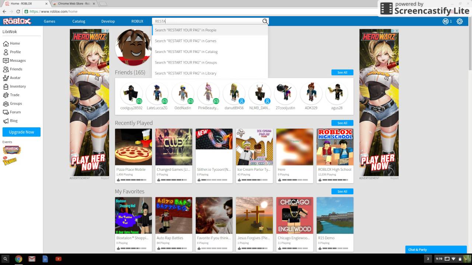
Task: Click the large user avatar picture
Action: tap(133, 47)
